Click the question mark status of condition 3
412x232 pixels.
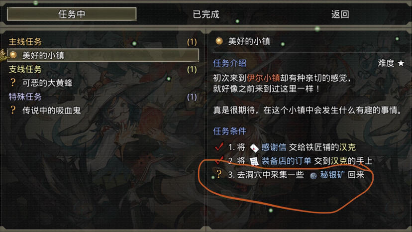[218, 174]
